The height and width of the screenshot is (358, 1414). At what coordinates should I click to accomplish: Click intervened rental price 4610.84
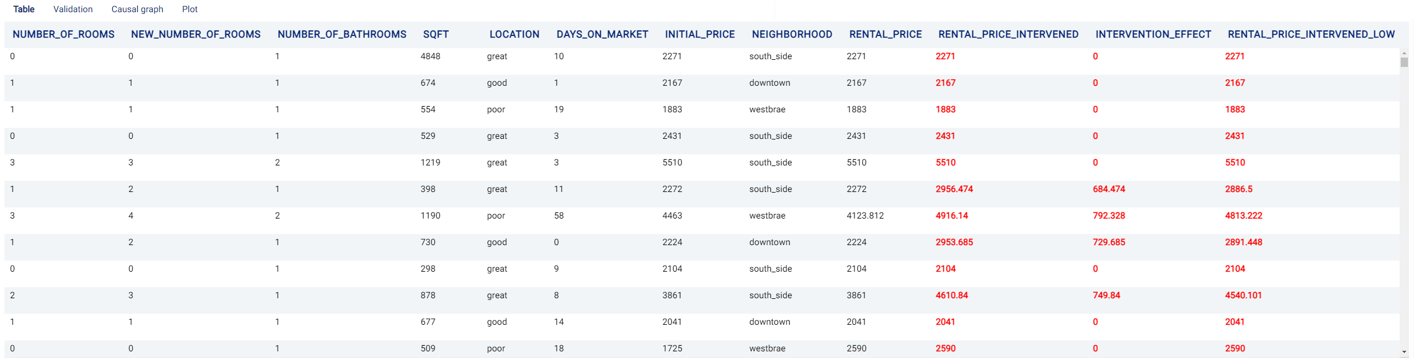(x=952, y=295)
